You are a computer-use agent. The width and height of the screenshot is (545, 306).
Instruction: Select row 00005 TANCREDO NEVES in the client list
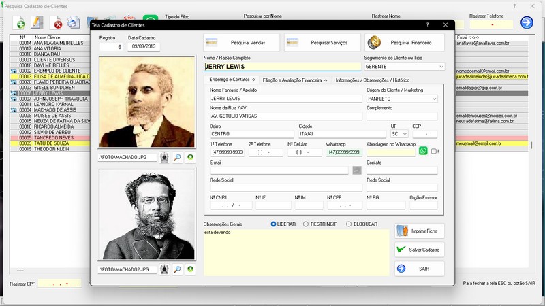[x=50, y=138]
